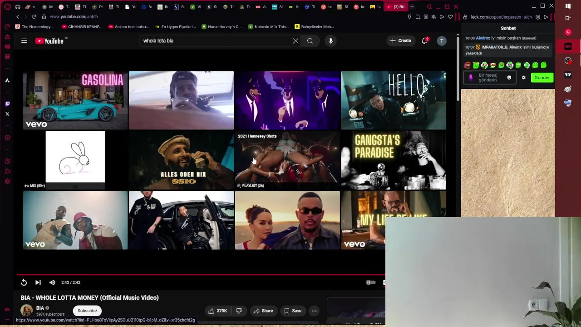Image resolution: width=581 pixels, height=327 pixels.
Task: Start voice search with the microphone icon
Action: [330, 41]
